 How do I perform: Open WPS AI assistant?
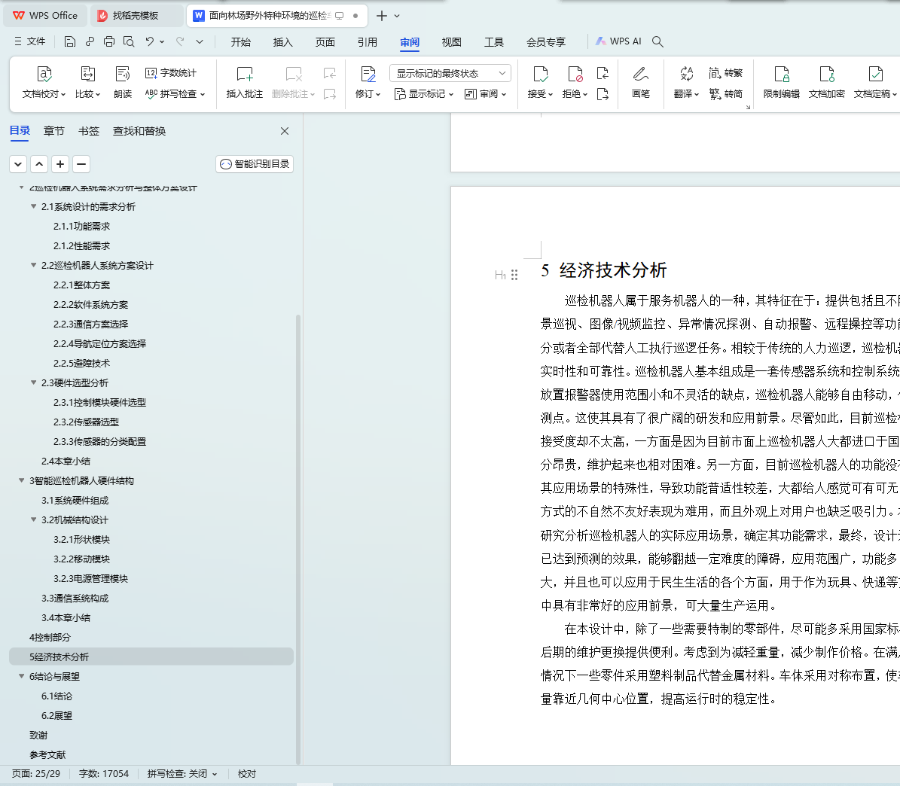coord(619,41)
